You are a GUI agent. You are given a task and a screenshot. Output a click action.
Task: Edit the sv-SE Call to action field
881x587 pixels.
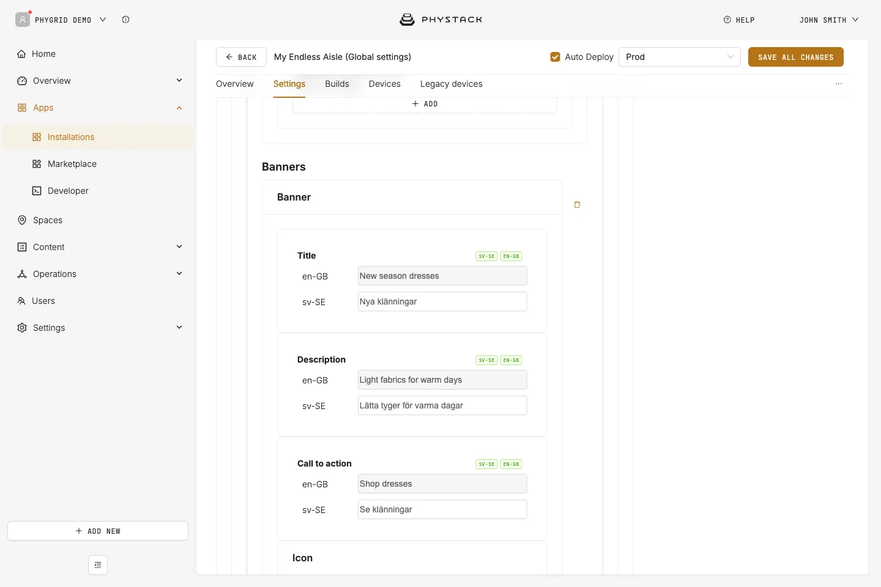pos(442,509)
